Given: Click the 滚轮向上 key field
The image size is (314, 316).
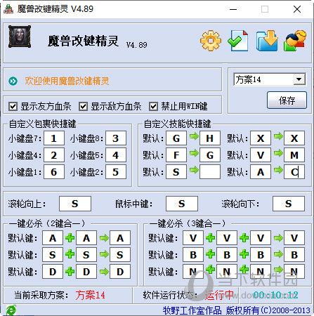Looking at the screenshot, I should coord(75,204).
